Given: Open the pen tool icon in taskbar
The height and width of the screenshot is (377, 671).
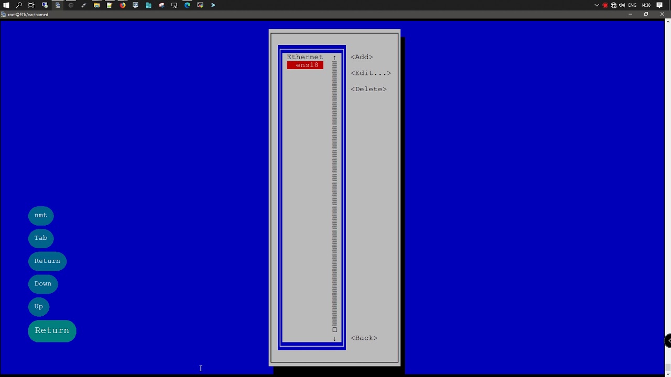Looking at the screenshot, I should tap(84, 5).
